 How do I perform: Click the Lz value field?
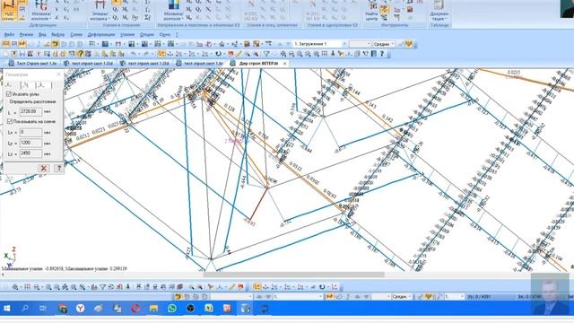30,153
